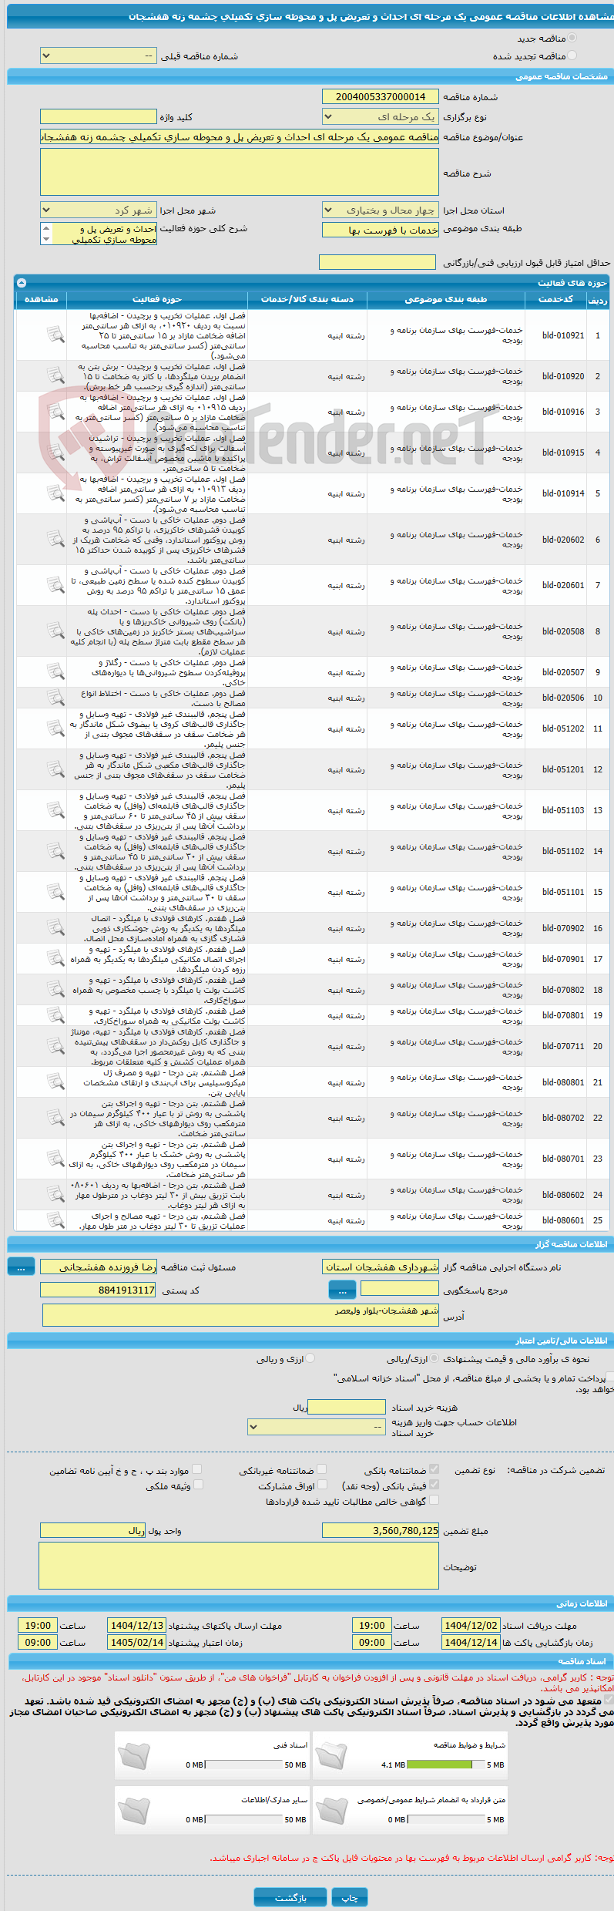
Task: Click the چاپ button
Action: point(350,1896)
